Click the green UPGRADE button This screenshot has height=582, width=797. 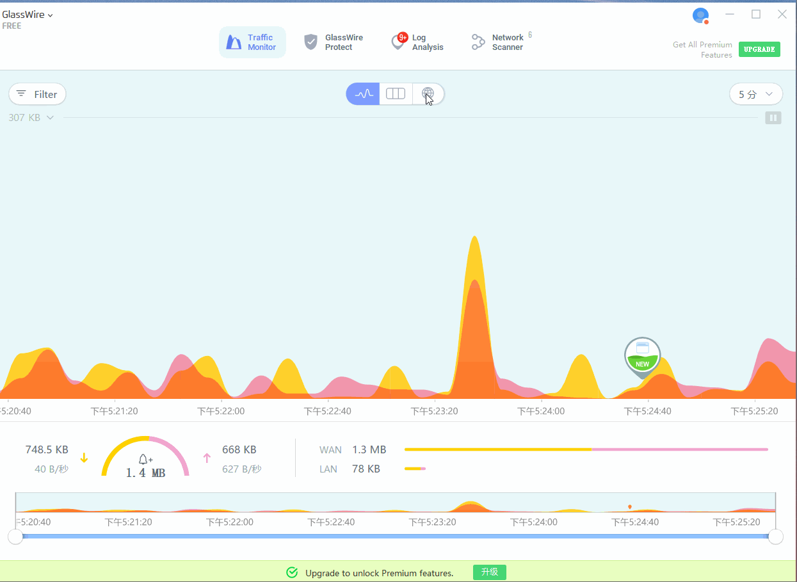click(759, 49)
